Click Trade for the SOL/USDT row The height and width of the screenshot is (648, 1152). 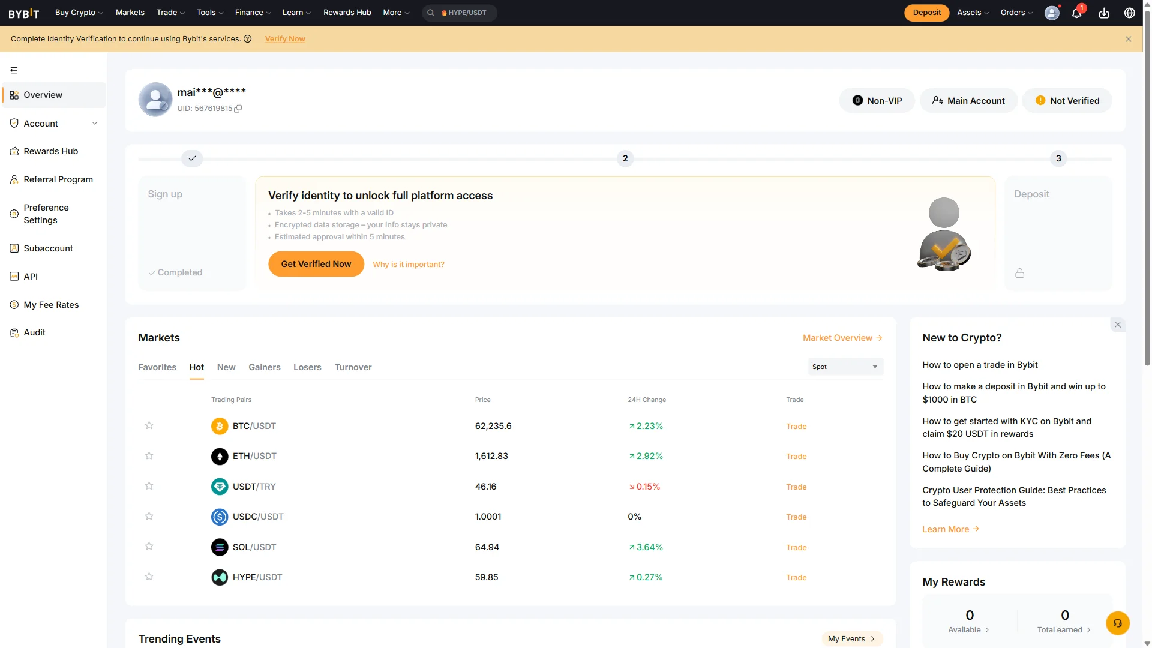point(796,548)
